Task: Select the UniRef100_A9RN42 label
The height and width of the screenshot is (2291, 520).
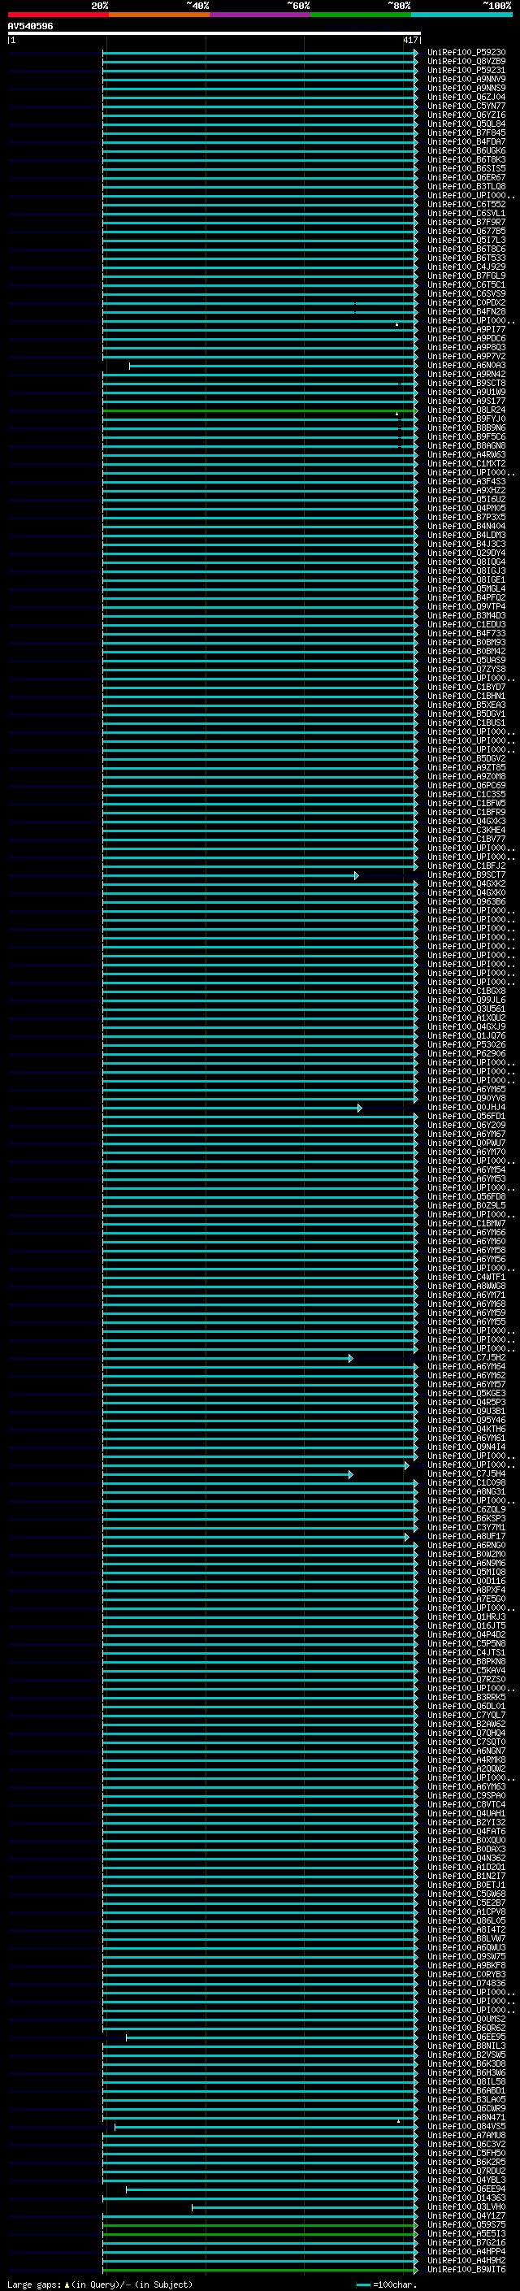Action: click(466, 375)
